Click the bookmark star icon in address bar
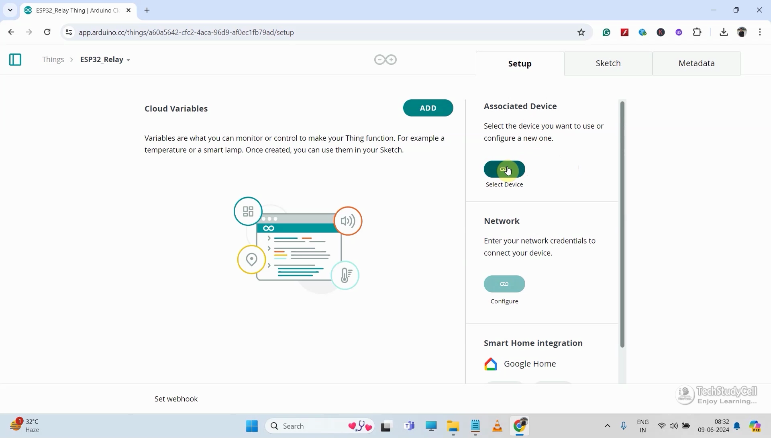 pos(581,32)
